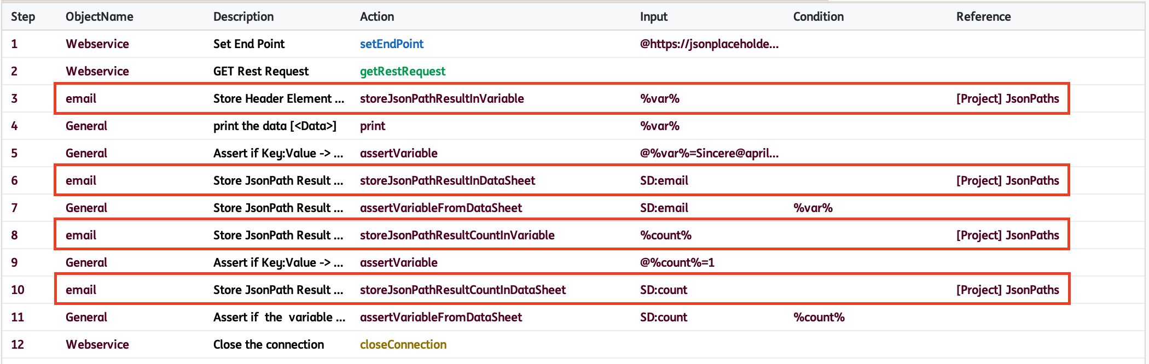Select General object in step 7

coord(86,208)
